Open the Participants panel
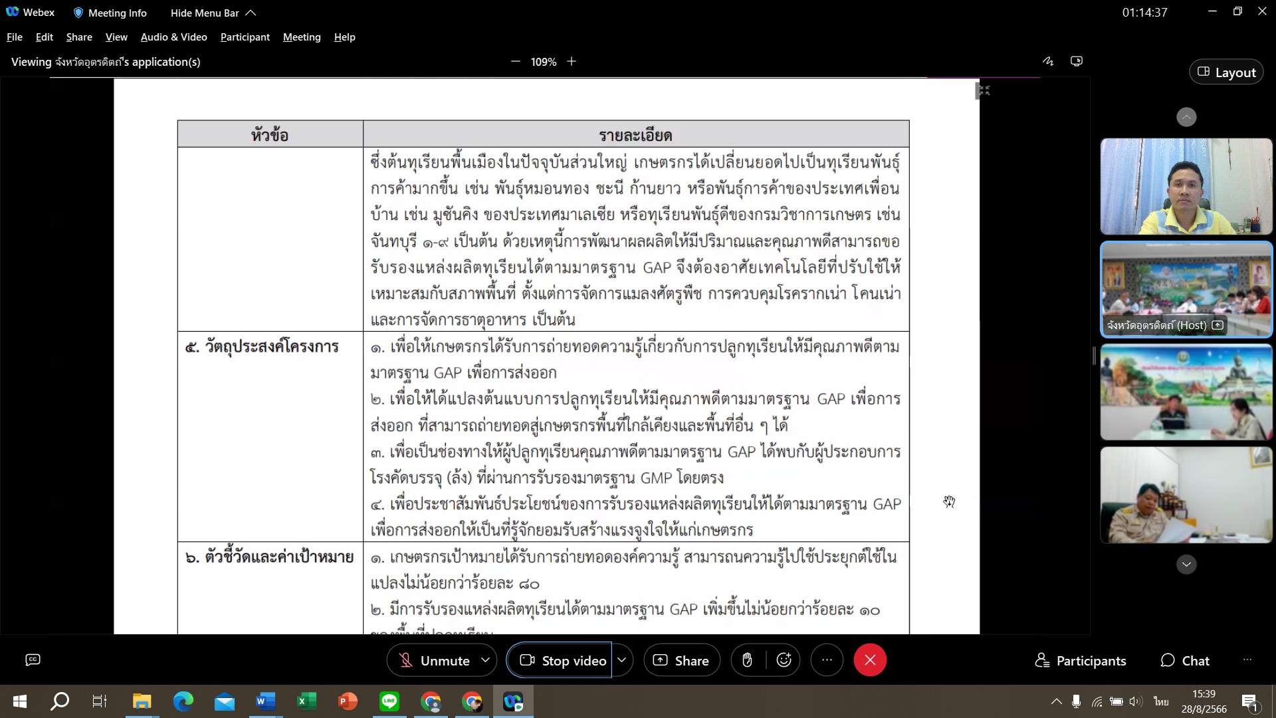 [x=1081, y=661]
